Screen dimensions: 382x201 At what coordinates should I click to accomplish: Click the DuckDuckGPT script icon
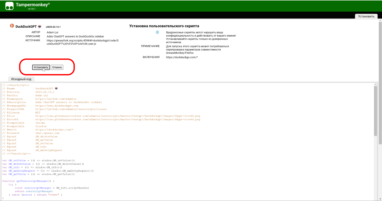tap(12, 26)
